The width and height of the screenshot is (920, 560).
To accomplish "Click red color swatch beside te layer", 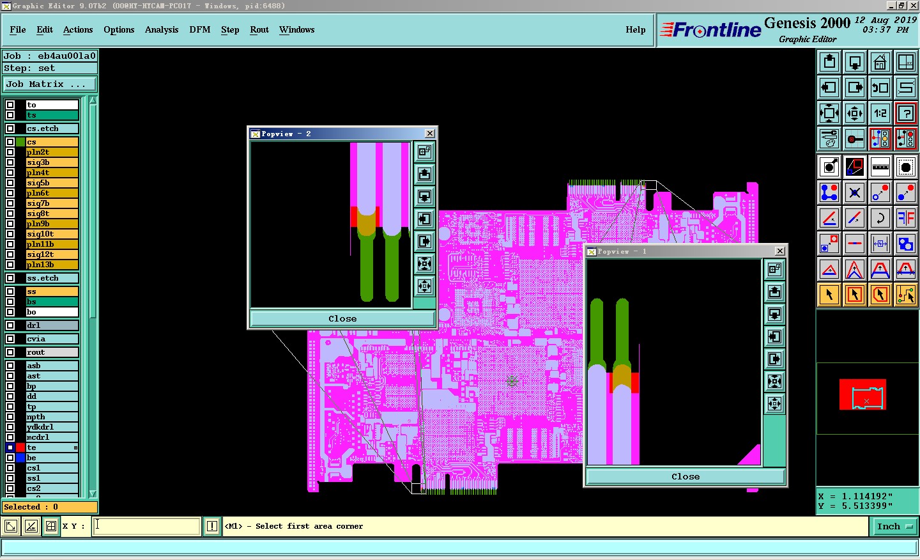I will pos(20,447).
